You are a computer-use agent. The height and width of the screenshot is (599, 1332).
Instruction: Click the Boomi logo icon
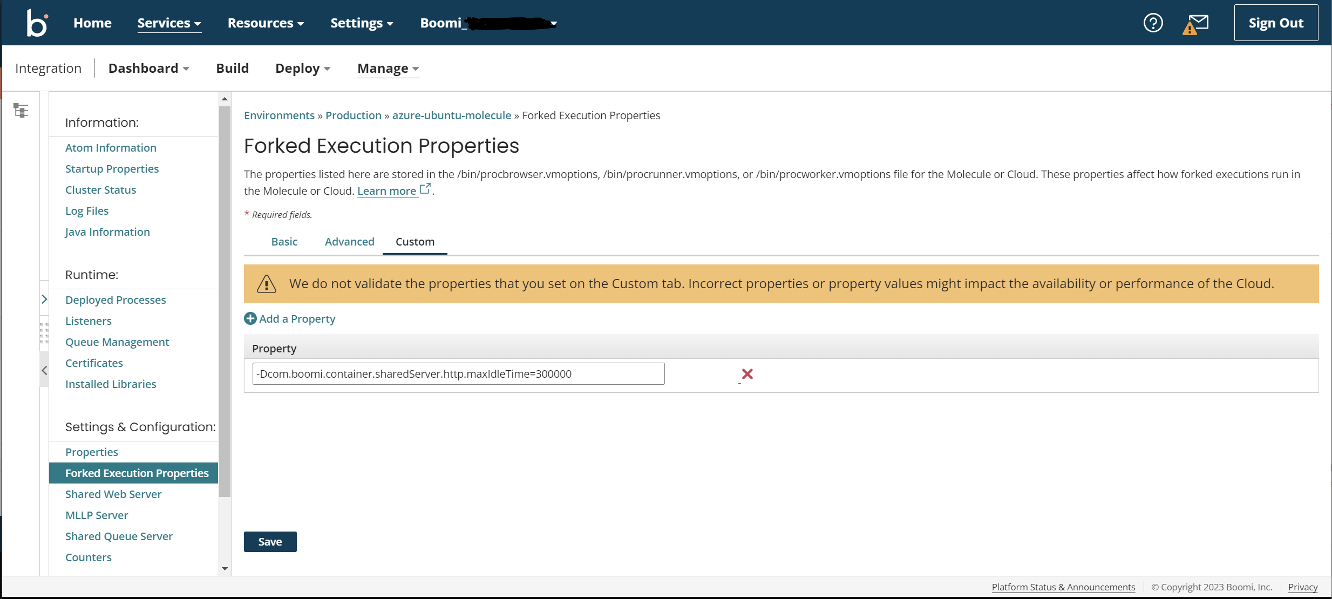pos(37,23)
